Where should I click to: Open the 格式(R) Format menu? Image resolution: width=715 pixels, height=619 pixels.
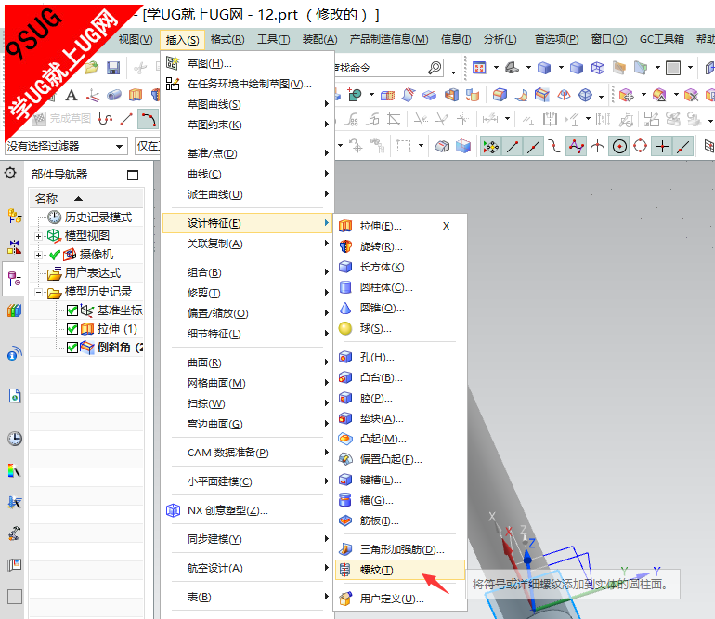[227, 39]
